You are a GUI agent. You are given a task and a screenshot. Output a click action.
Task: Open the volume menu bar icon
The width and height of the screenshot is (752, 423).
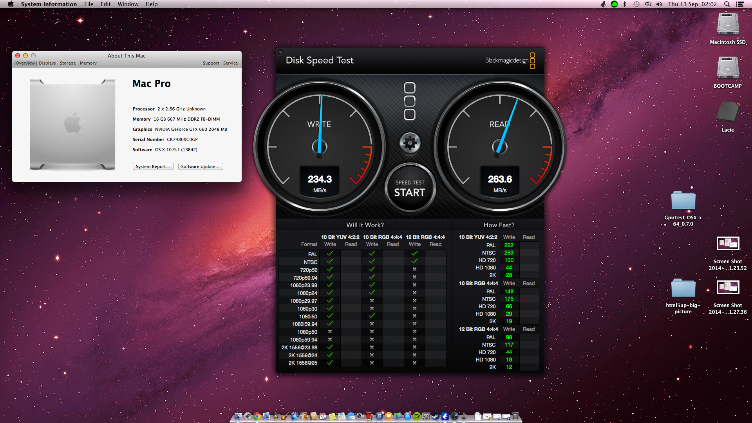click(x=659, y=4)
